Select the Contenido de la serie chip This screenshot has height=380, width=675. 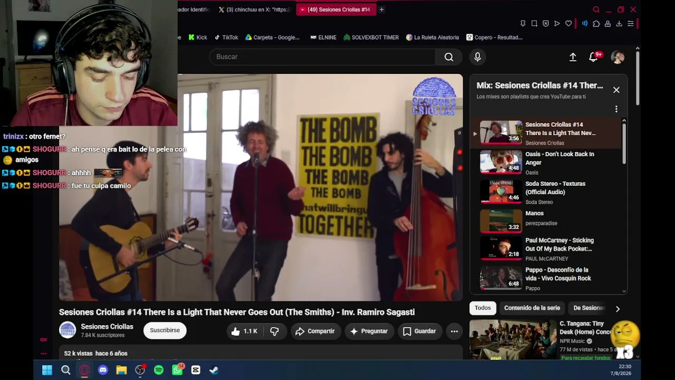coord(532,308)
